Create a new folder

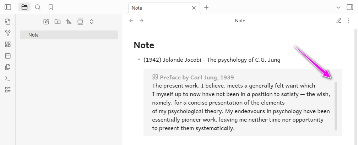(58, 22)
